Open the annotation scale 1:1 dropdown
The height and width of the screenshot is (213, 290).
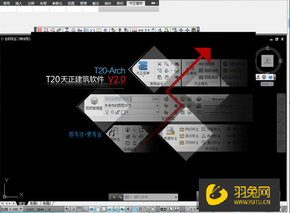point(192,209)
